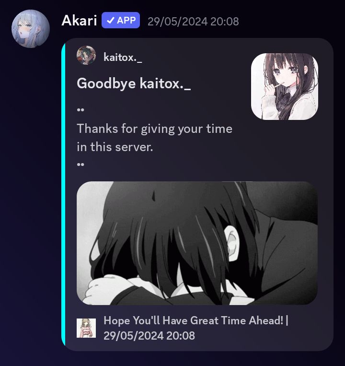Click the checkmark in the APP badge
This screenshot has height=366, width=345.
tap(111, 21)
